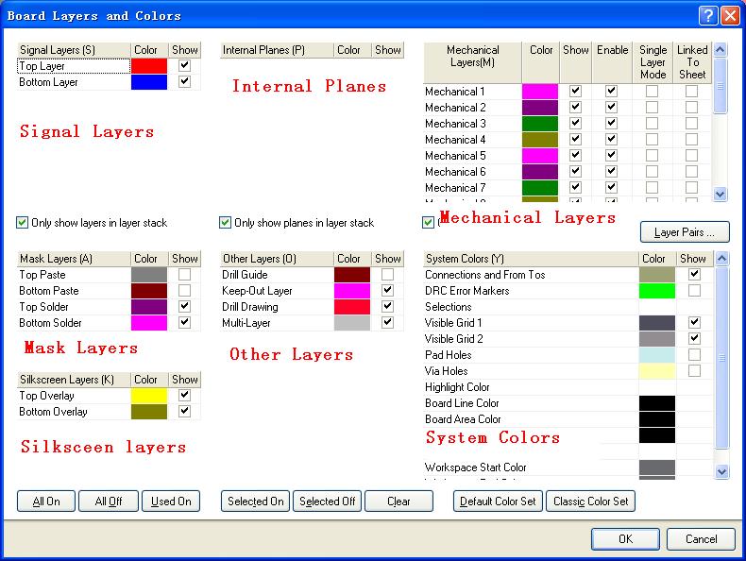746x561 pixels.
Task: Change the DRC Error Markers green swatch
Action: 657,291
